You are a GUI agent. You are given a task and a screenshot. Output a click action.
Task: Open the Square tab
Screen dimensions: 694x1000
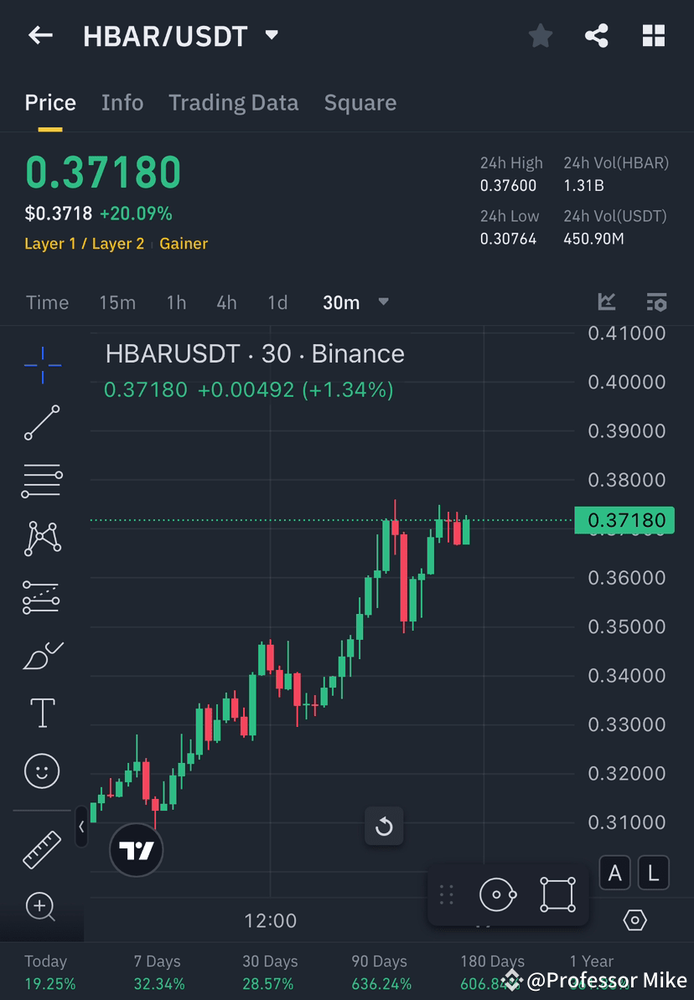coord(360,102)
